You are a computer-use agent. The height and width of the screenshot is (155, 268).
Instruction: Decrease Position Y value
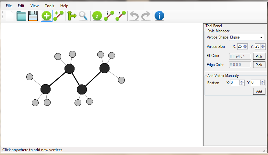tap(262, 84)
